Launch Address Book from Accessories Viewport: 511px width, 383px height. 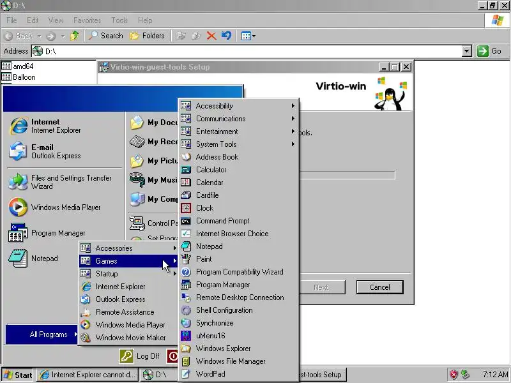pos(238,157)
